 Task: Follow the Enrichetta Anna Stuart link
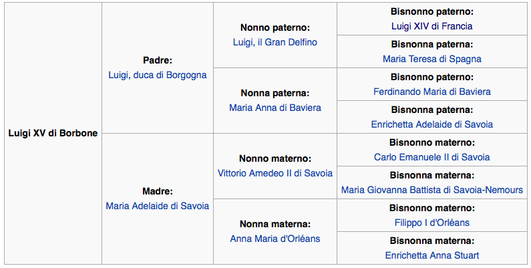[431, 255]
